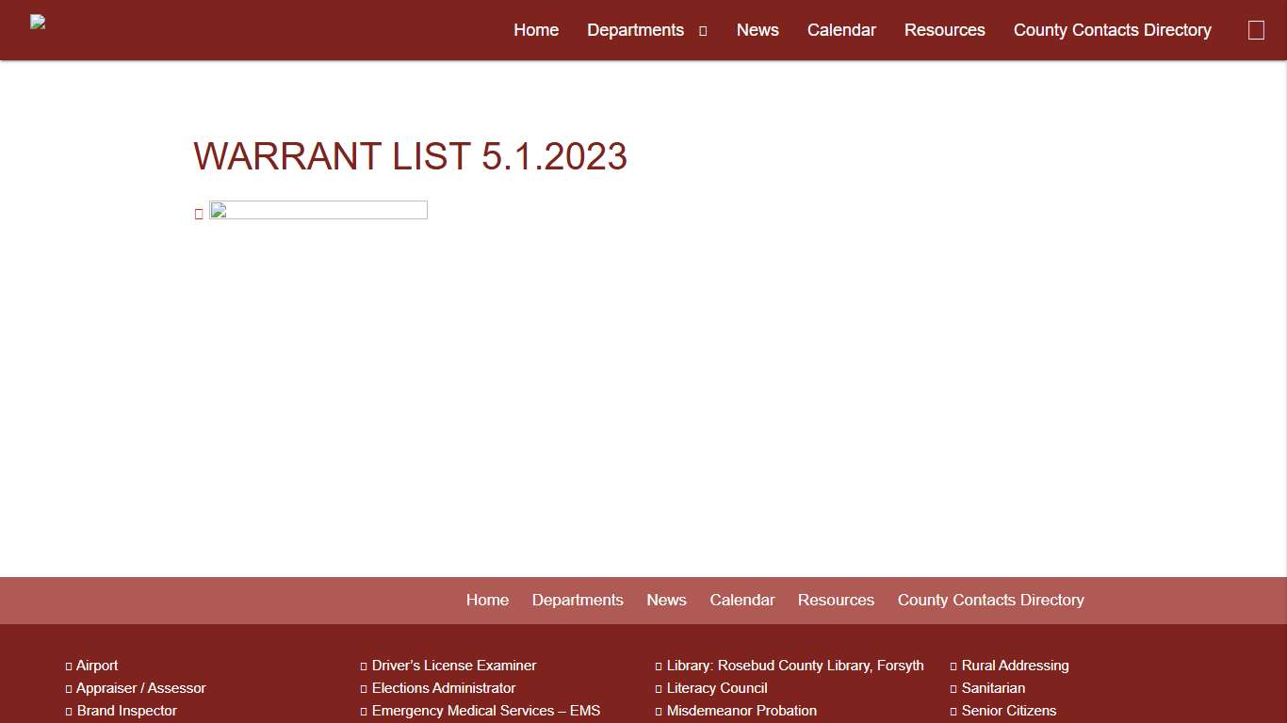
Task: Select Home in the footer navigation
Action: click(x=487, y=600)
